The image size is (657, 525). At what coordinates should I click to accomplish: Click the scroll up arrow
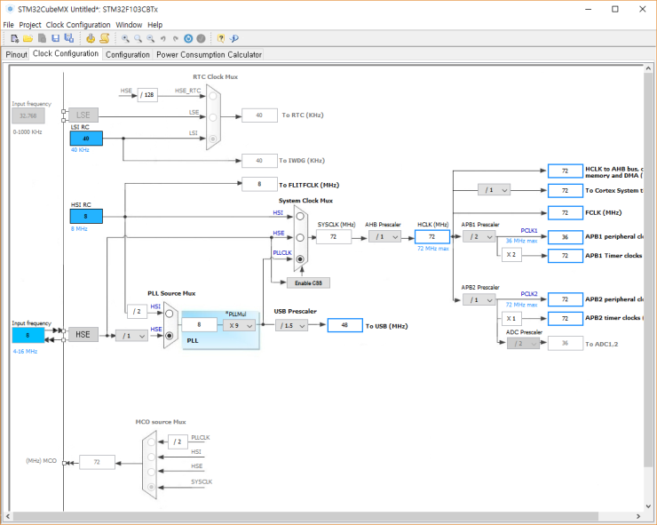pos(648,68)
